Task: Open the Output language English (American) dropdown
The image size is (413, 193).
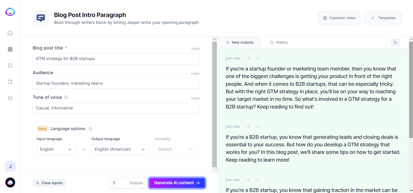Action: [x=120, y=149]
